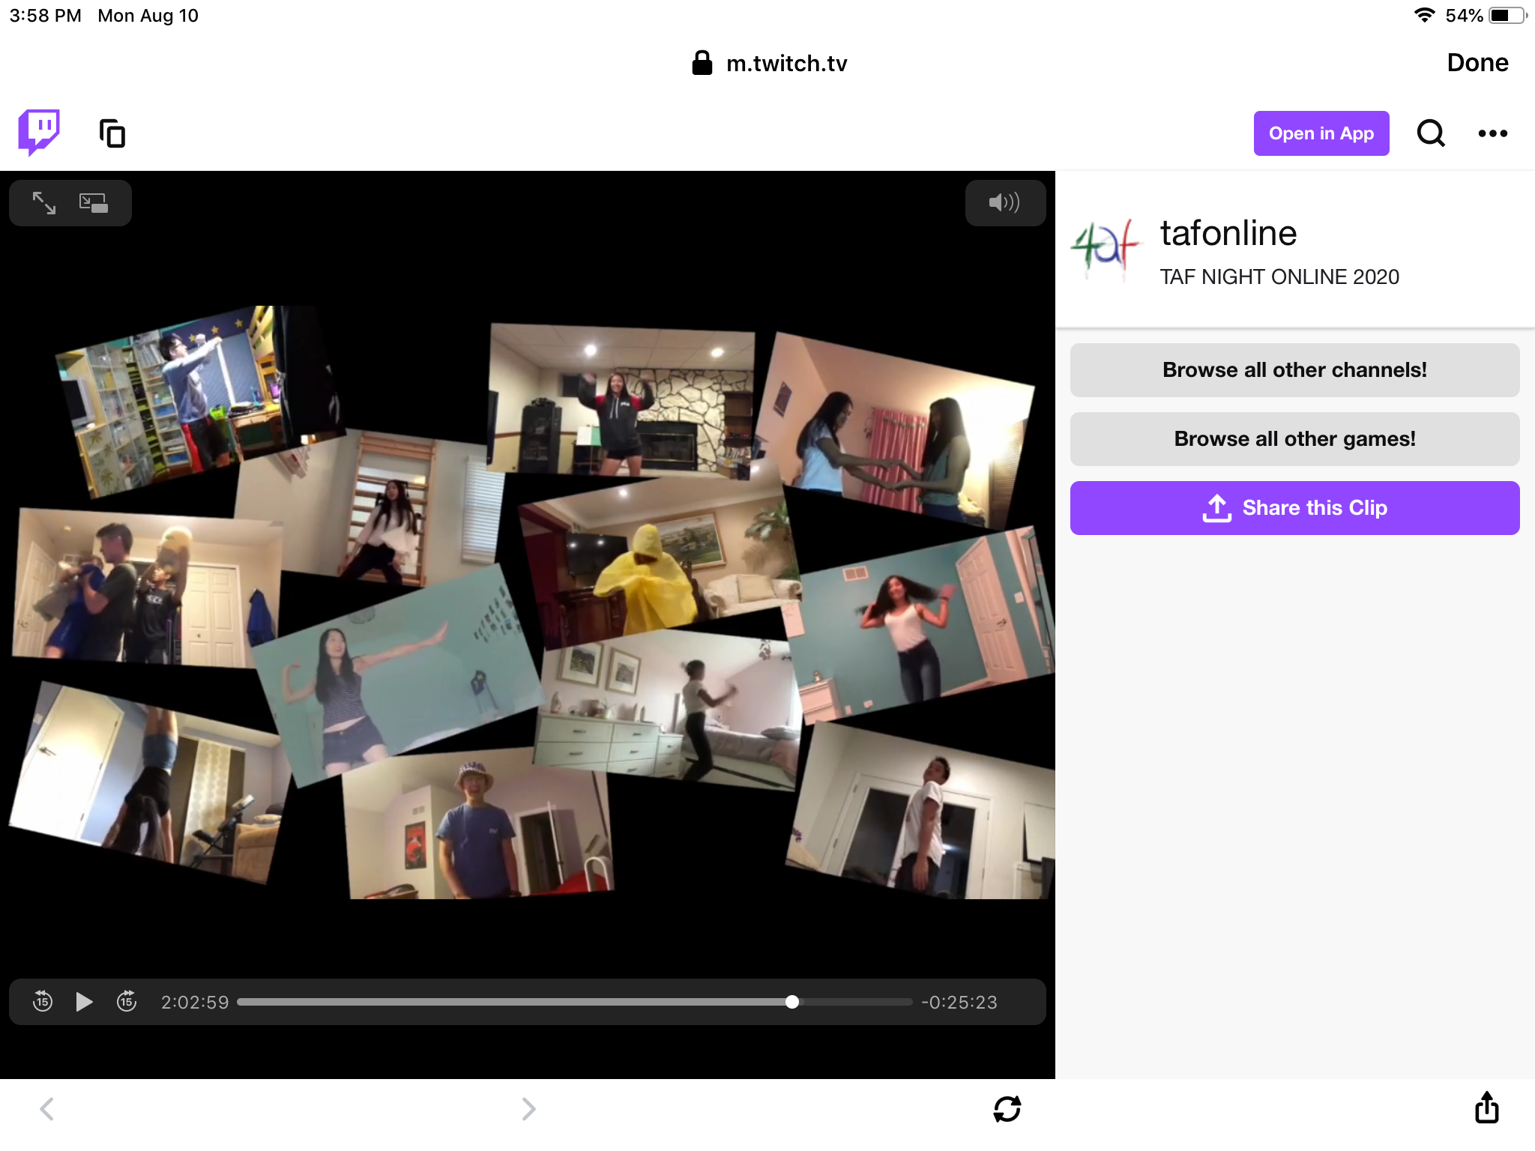Screen dimensions: 1535x1151
Task: Click the TAF channel avatar logo
Action: coord(1105,247)
